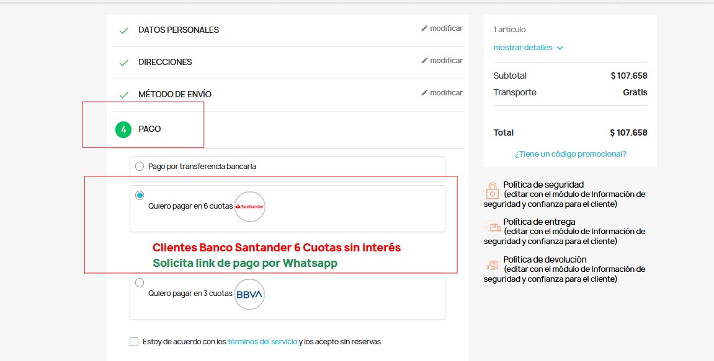
Task: Expand mostrar detalles in cart summary
Action: pos(522,48)
